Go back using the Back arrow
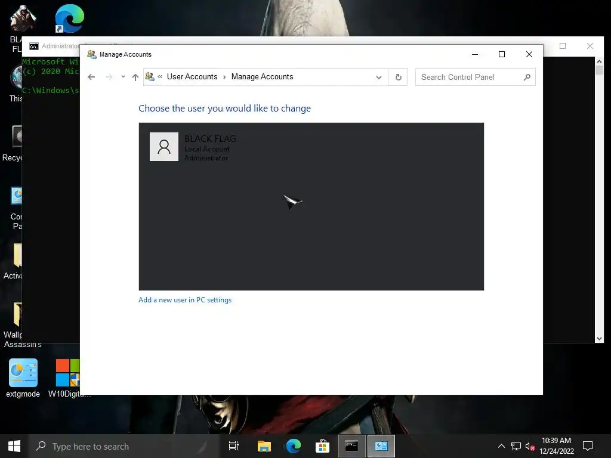Image resolution: width=611 pixels, height=458 pixels. [x=91, y=77]
